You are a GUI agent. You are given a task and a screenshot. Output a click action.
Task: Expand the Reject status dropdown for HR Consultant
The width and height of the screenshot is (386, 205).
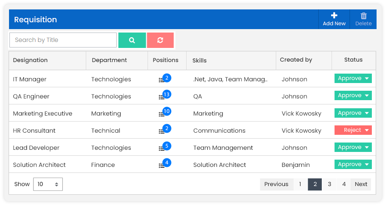[367, 130]
